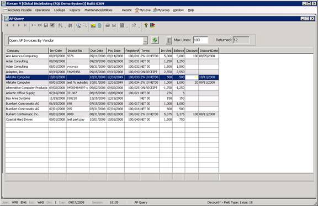
Task: Select the Atlantic Office Supply row
Action: (112, 93)
